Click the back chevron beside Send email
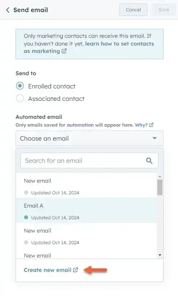The image size is (178, 296). click(x=8, y=10)
